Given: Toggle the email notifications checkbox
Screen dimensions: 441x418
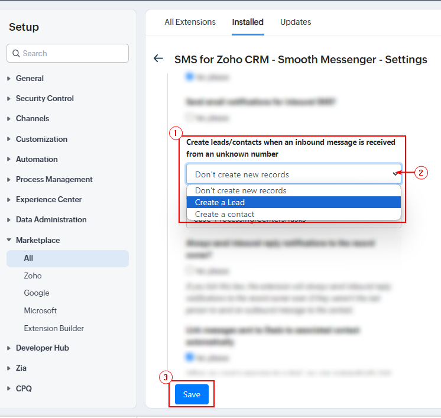Looking at the screenshot, I should pyautogui.click(x=190, y=117).
